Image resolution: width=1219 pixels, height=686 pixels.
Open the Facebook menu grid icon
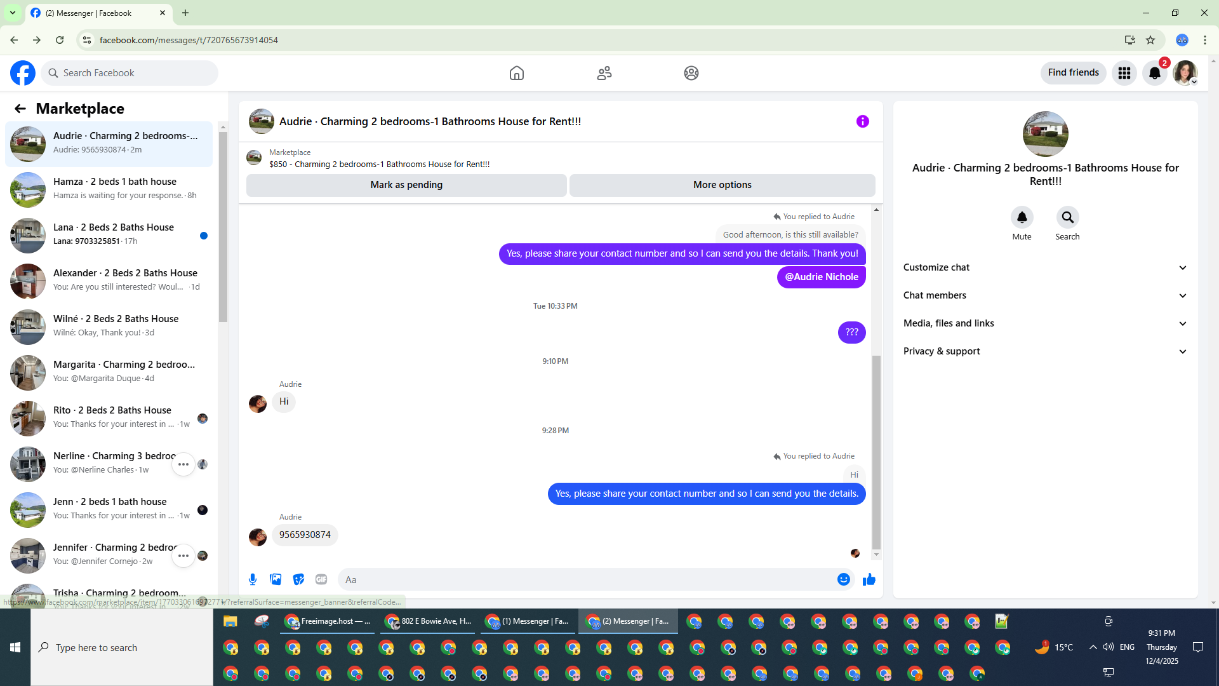1124,73
